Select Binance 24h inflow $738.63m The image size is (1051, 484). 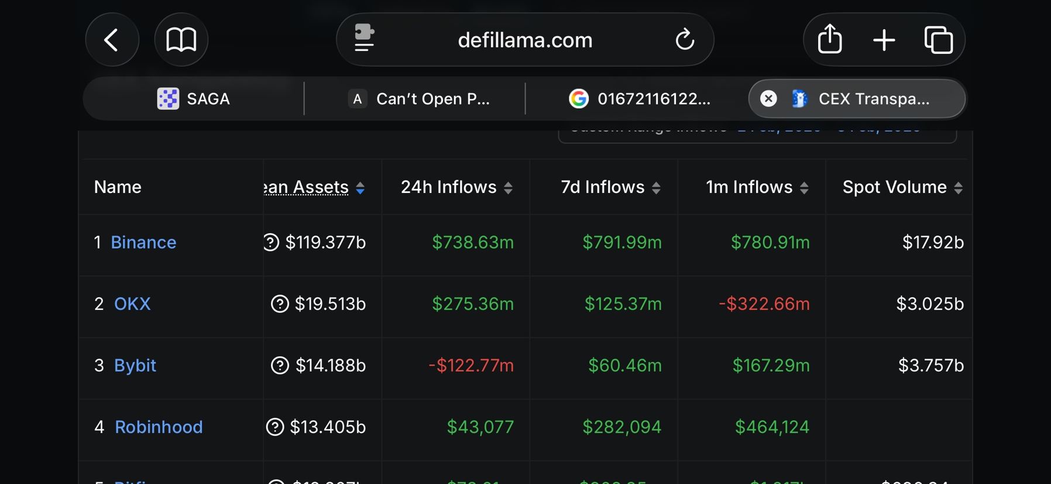(x=473, y=242)
